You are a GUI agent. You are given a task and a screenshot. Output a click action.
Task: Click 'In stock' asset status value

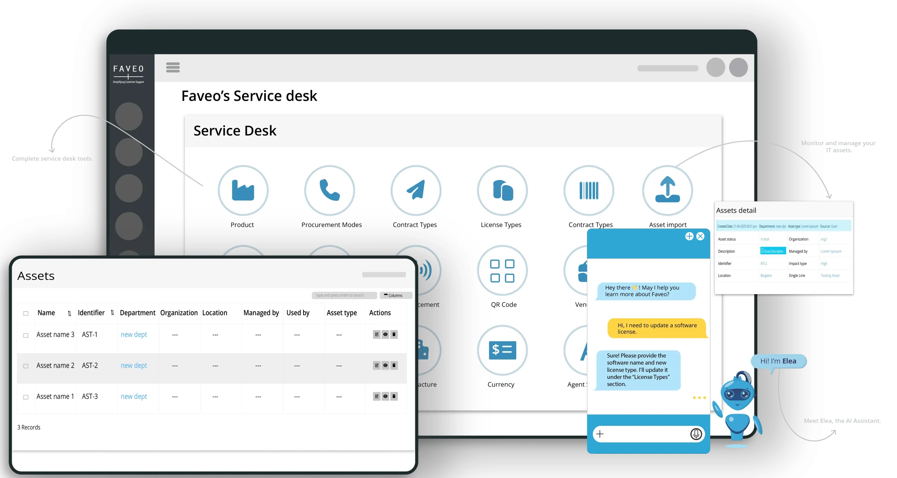tap(765, 239)
